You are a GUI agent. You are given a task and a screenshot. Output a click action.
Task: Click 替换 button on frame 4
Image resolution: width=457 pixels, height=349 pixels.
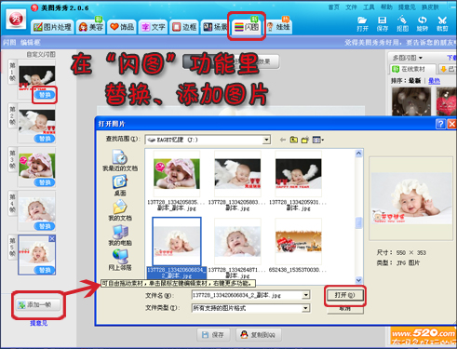tap(45, 226)
